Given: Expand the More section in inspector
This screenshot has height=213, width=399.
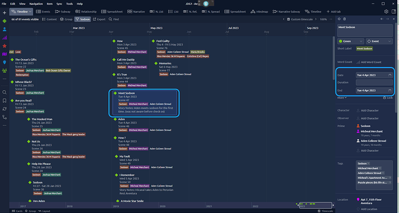Looking at the screenshot, I should [342, 98].
